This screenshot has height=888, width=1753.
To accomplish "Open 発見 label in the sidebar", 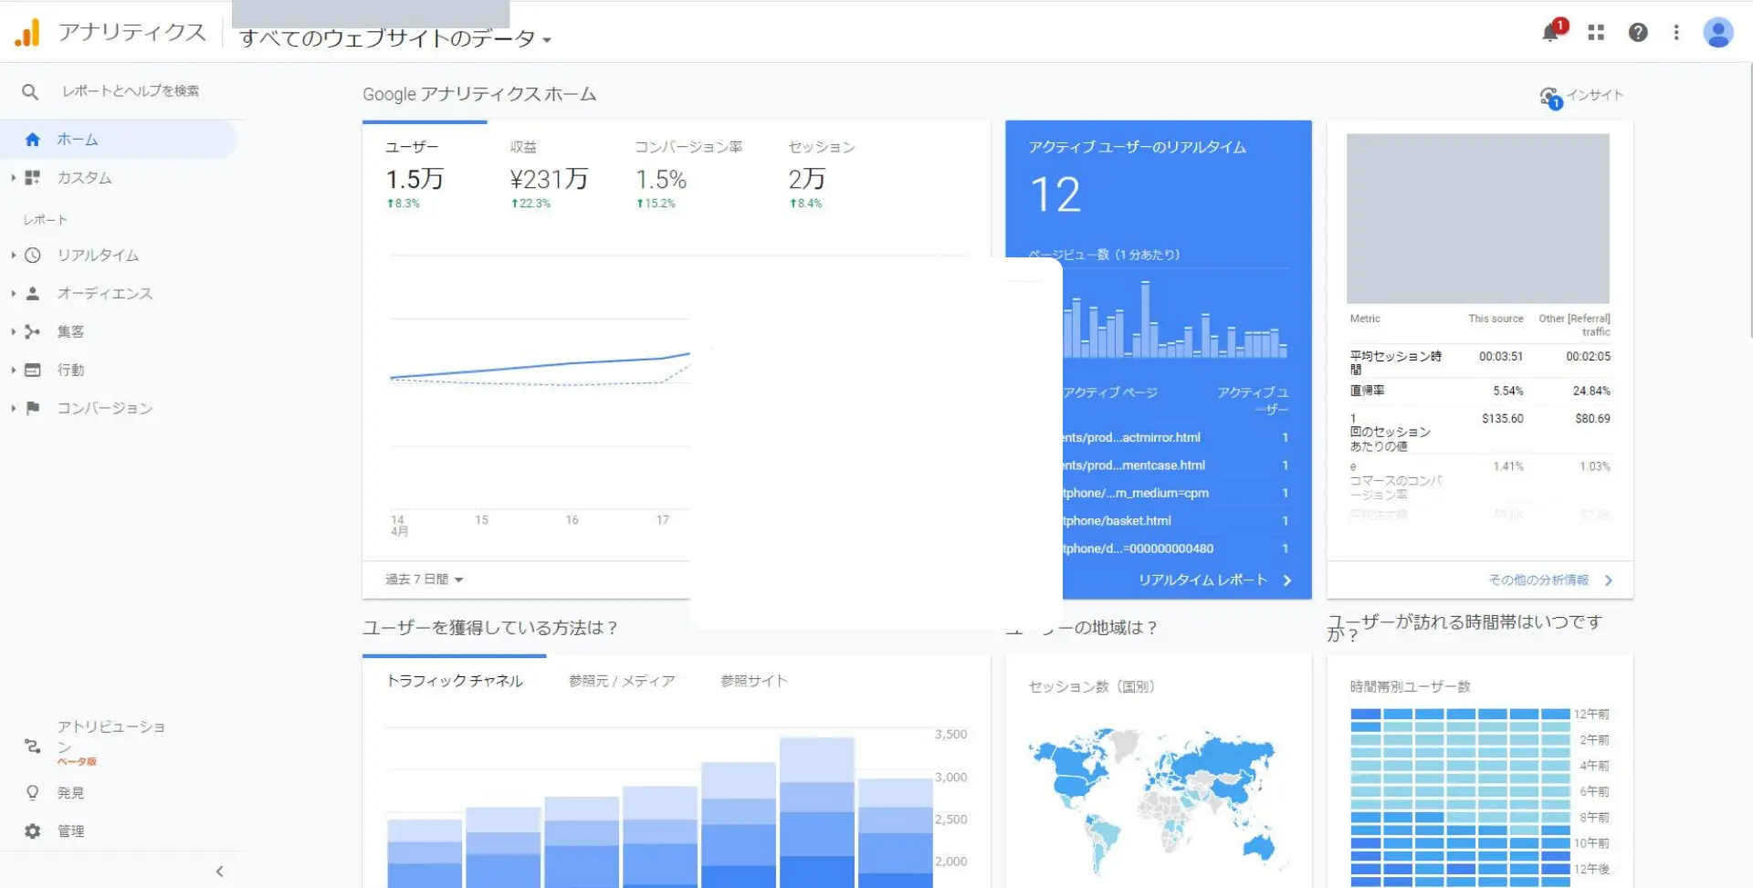I will [71, 793].
